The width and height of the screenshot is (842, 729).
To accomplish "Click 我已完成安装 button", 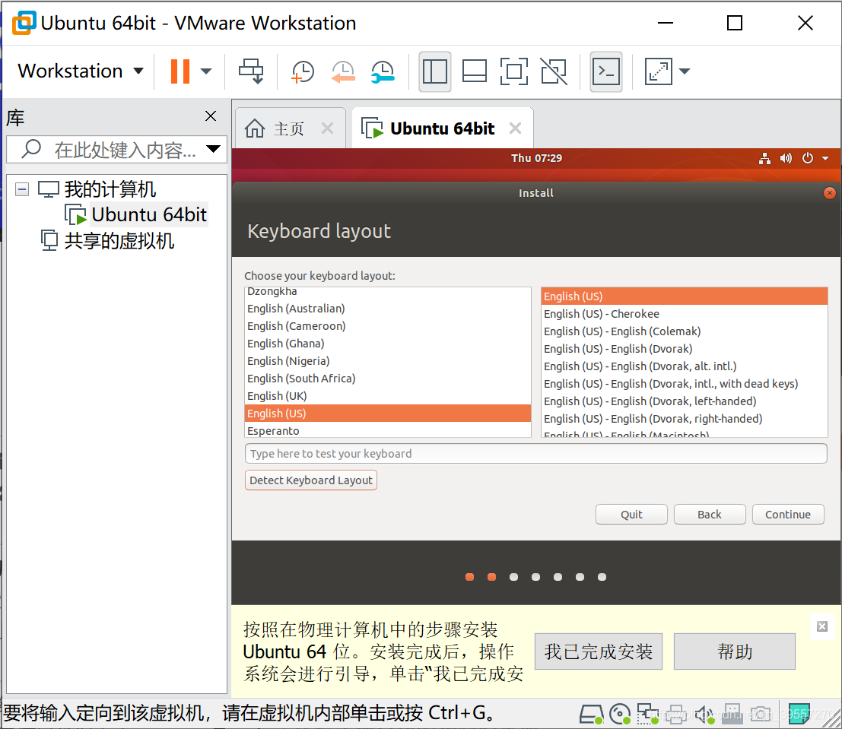I will [x=599, y=651].
